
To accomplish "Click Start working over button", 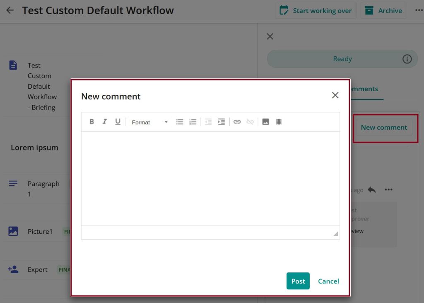I will [316, 11].
